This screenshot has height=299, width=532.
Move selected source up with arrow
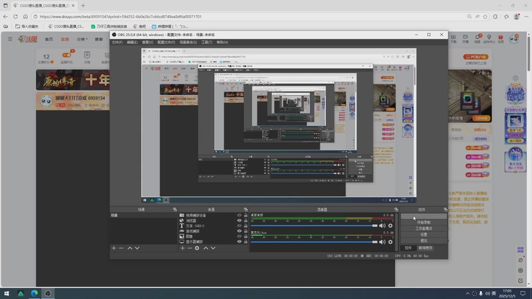[x=205, y=248]
